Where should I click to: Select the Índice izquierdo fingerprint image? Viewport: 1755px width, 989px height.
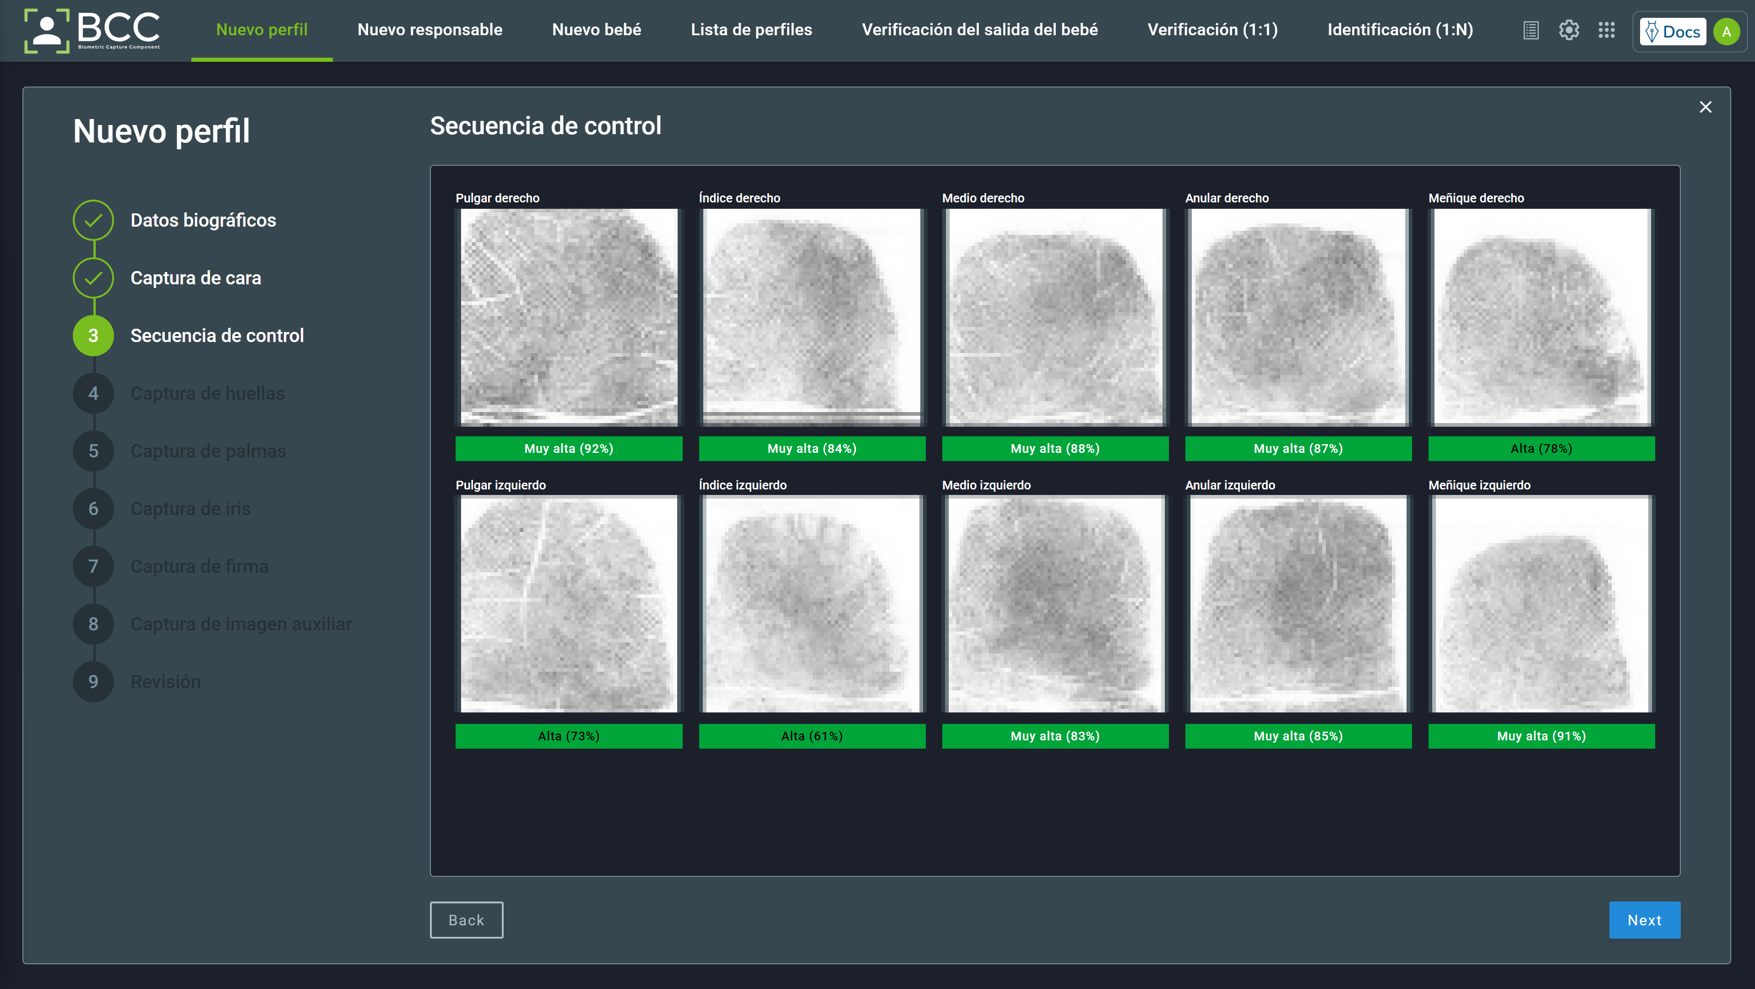pos(812,604)
